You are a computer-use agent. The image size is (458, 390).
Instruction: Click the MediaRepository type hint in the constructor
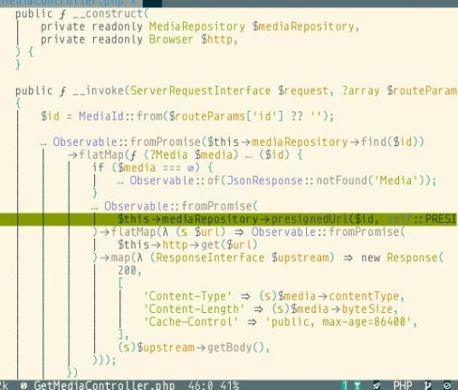click(197, 26)
